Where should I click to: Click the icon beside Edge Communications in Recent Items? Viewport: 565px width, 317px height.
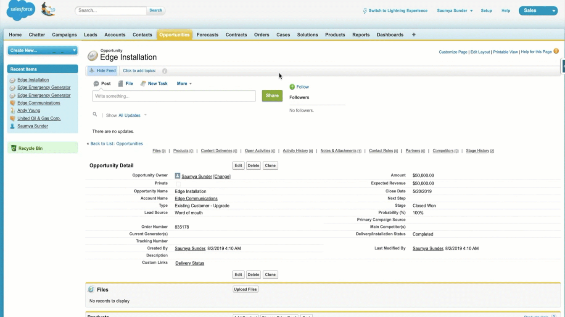click(13, 103)
